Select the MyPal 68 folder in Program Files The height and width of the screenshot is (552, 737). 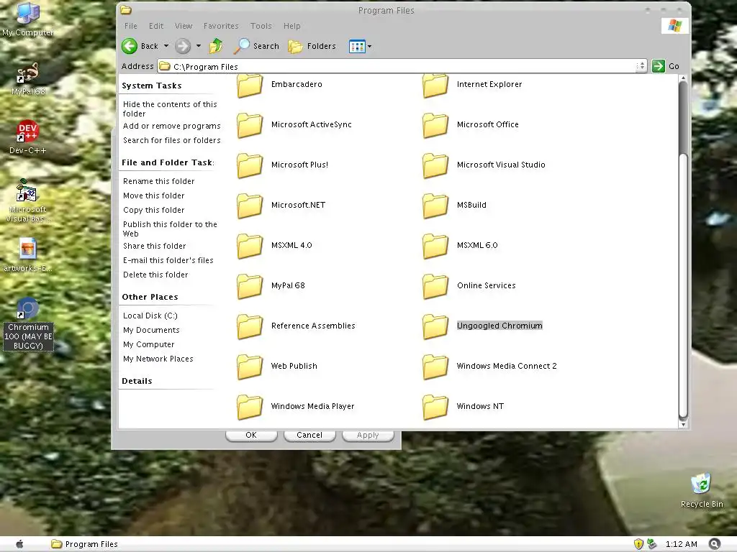tap(250, 286)
